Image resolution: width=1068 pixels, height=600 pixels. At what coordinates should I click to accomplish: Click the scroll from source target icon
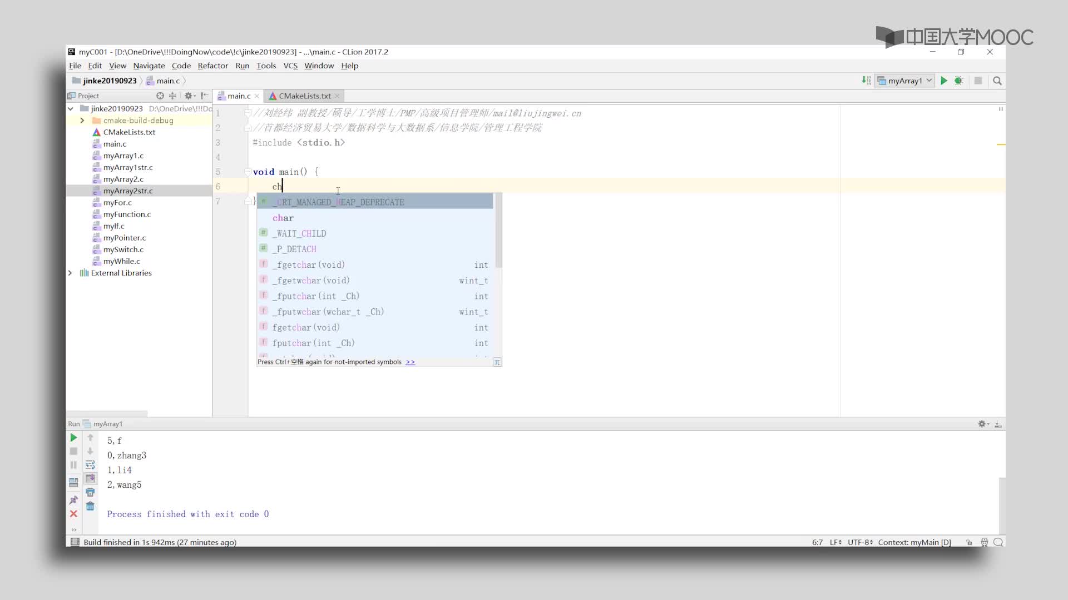160,96
